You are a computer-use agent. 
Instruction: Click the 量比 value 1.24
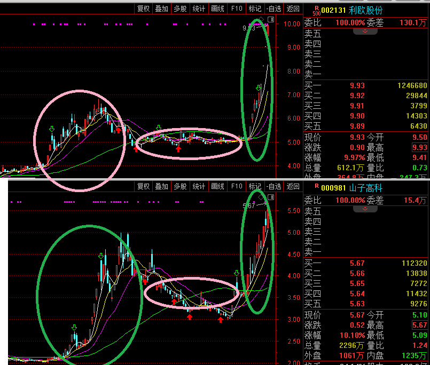[419, 346]
